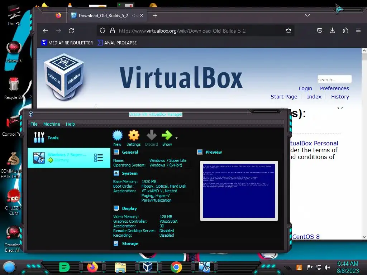Open Firefox downloads panel
Screen dimensions: 367x275
click(x=332, y=31)
